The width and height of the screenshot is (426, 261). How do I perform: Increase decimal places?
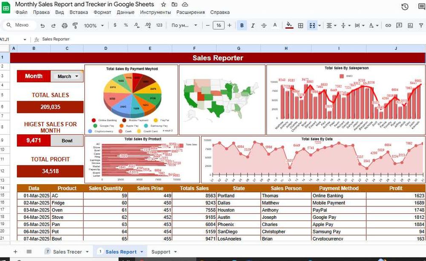148,25
